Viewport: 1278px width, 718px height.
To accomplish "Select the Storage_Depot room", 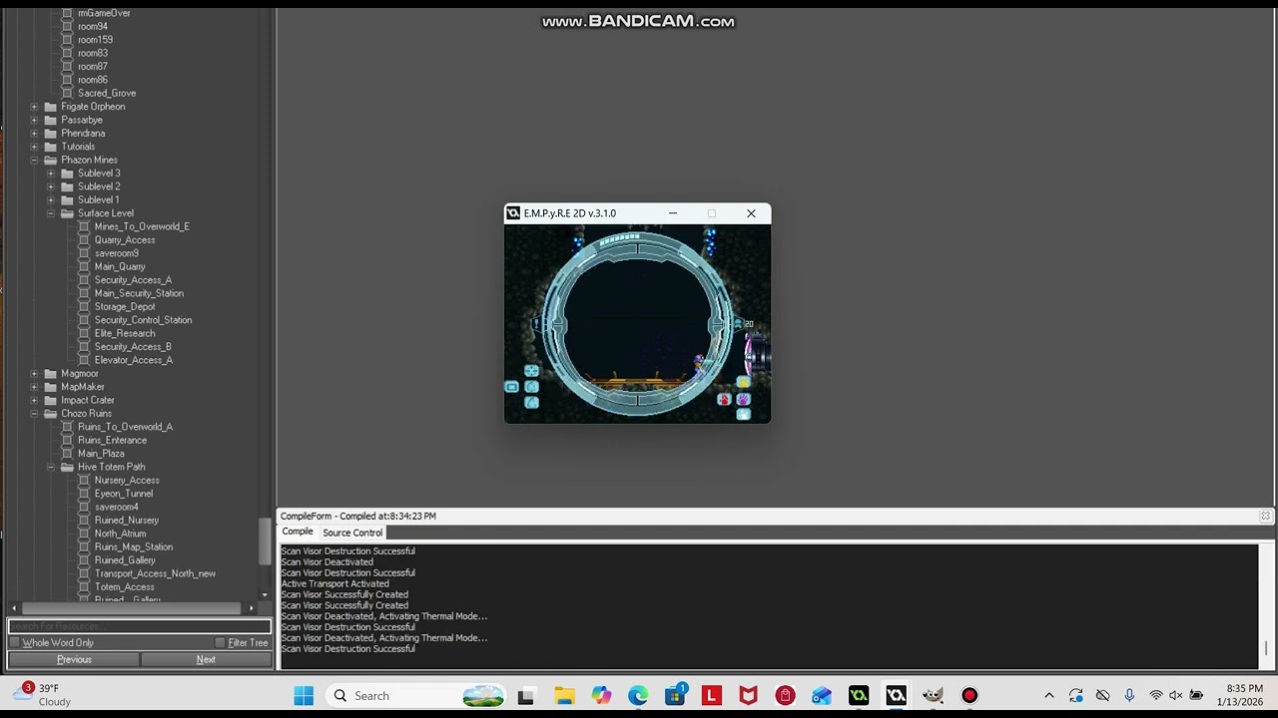I will point(125,306).
